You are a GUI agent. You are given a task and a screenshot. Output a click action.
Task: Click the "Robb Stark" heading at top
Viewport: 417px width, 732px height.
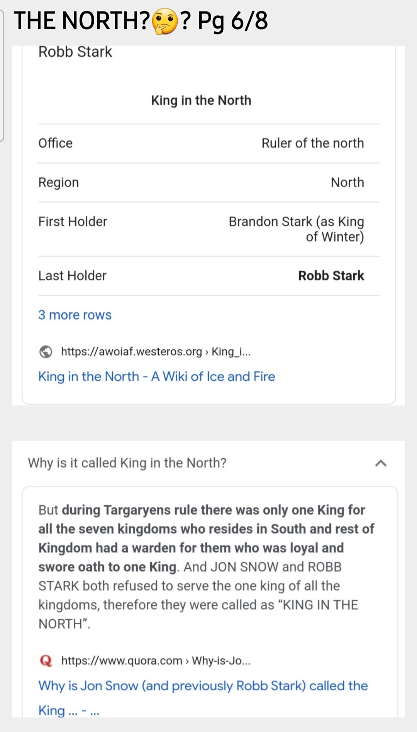coord(75,52)
